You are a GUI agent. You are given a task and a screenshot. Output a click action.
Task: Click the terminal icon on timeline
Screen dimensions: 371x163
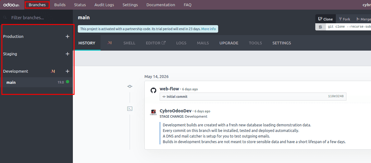[130, 108]
